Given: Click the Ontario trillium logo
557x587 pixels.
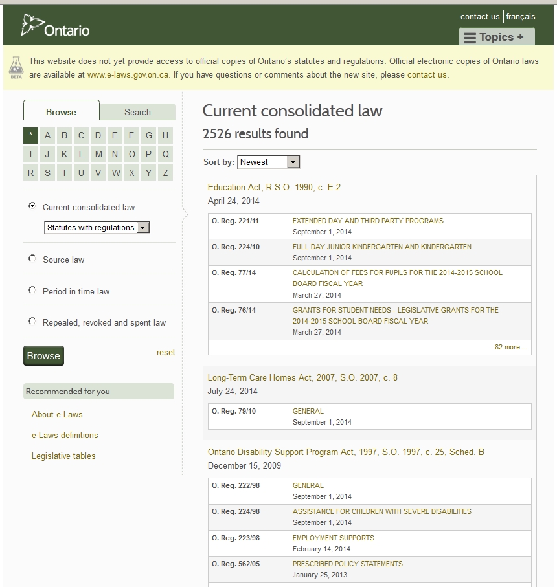Looking at the screenshot, I should point(55,25).
